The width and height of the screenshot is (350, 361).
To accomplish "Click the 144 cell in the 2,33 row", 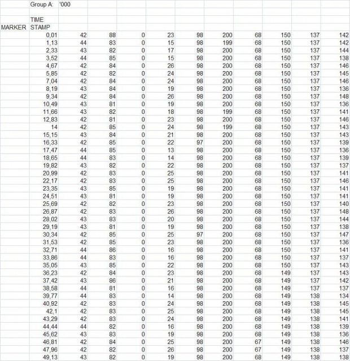I will 335,50.
